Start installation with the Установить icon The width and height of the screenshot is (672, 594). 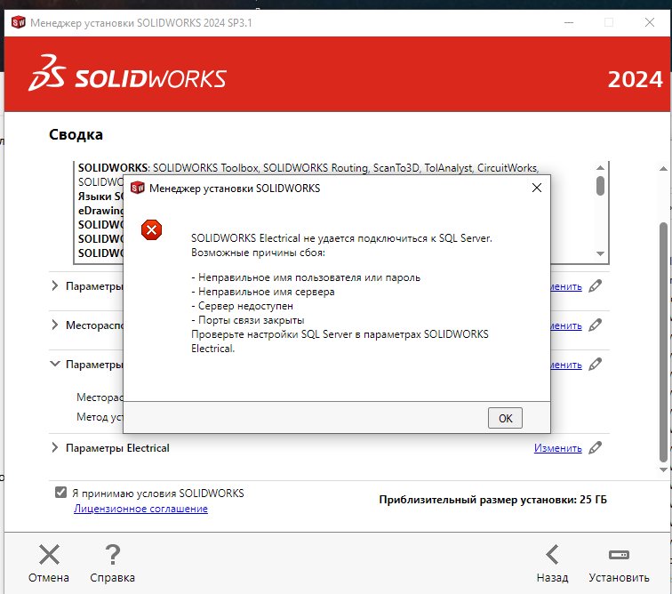[619, 556]
